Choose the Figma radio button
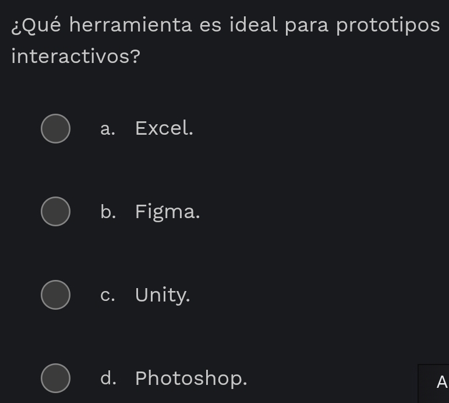 tap(55, 212)
